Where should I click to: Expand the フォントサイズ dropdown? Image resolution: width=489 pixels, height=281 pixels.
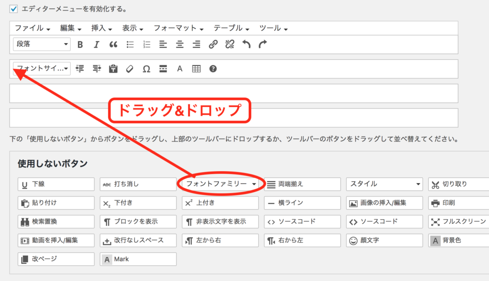pyautogui.click(x=42, y=69)
